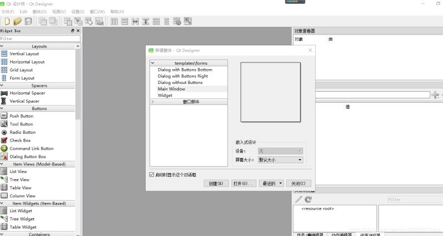Select the Main Window template
443x236 pixels.
click(x=172, y=89)
